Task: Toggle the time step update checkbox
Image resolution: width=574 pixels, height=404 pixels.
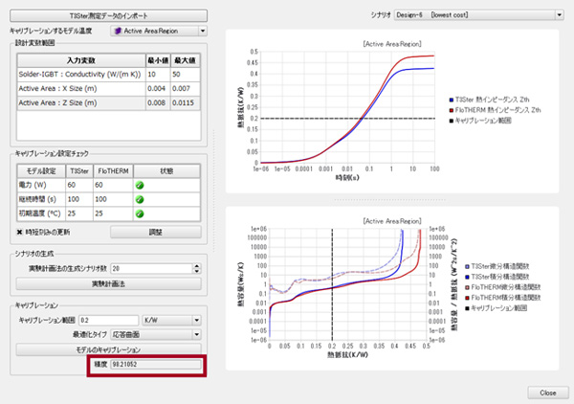Action: coord(20,232)
